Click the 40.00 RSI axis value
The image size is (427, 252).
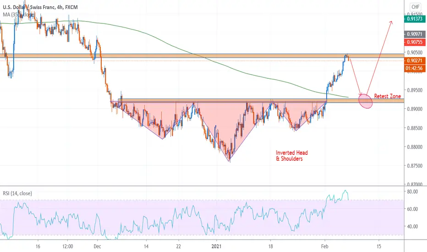pyautogui.click(x=412, y=226)
